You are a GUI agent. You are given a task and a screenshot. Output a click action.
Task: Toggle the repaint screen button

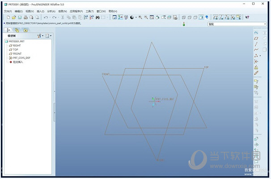(x=114, y=17)
